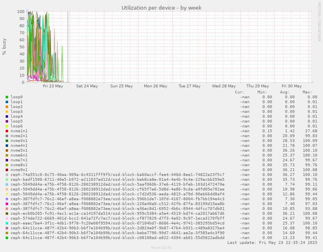The height and width of the screenshot is (252, 323).
Task: Click the Wed 28 May axis label
Action: pos(224,86)
